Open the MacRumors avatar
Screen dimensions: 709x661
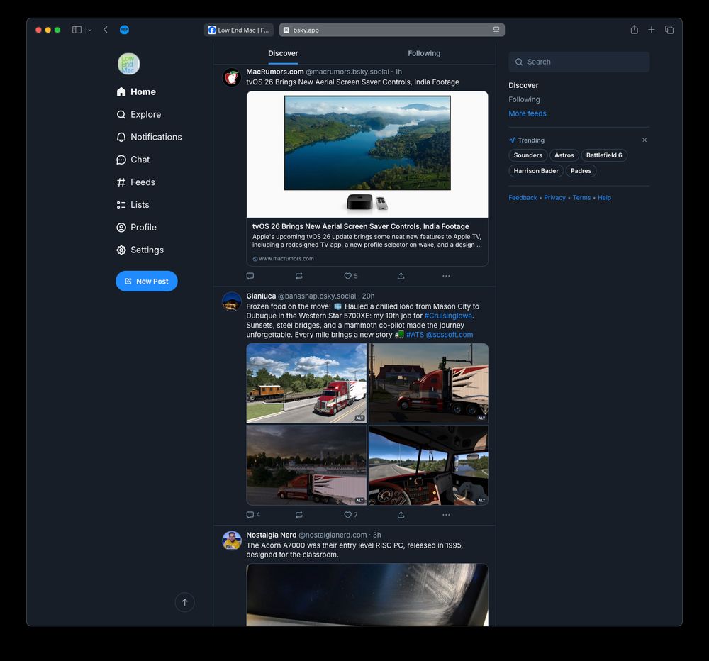coord(232,78)
